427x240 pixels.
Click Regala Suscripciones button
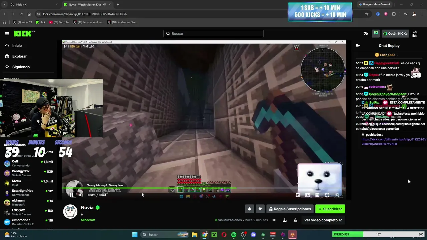click(290, 209)
